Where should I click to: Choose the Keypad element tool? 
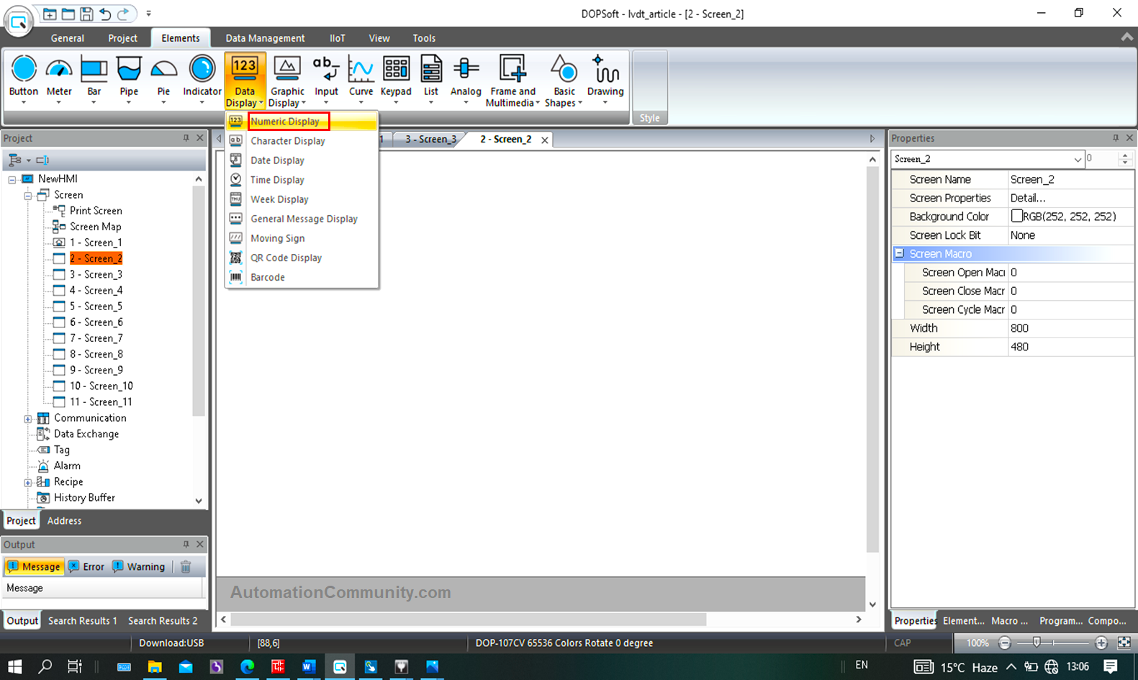tap(396, 80)
